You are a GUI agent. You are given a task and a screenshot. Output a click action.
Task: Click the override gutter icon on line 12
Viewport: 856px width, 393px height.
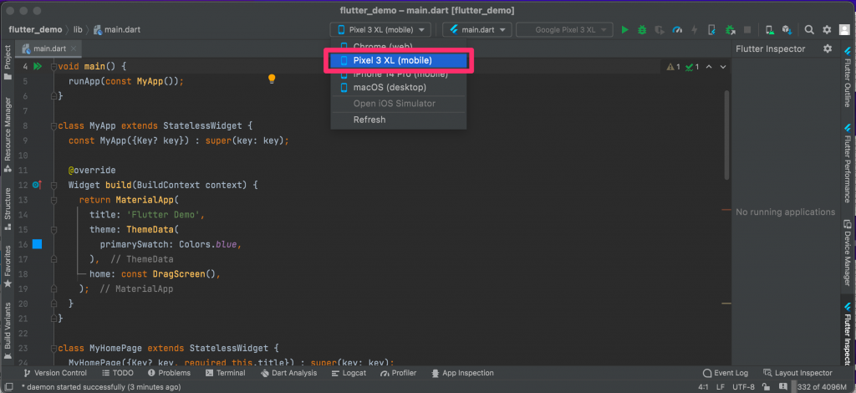coord(37,185)
